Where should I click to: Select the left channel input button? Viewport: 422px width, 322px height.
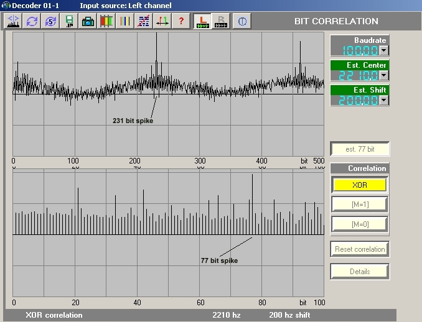tap(202, 21)
